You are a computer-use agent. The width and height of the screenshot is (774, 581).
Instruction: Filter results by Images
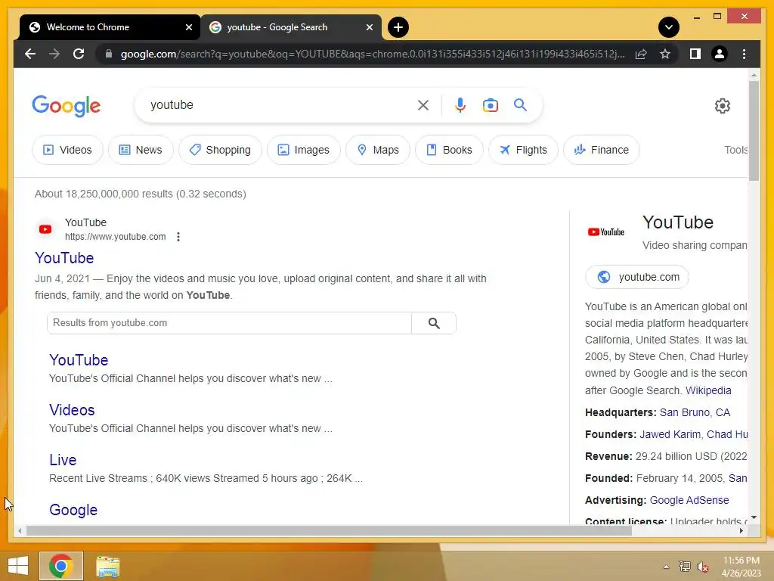304,150
